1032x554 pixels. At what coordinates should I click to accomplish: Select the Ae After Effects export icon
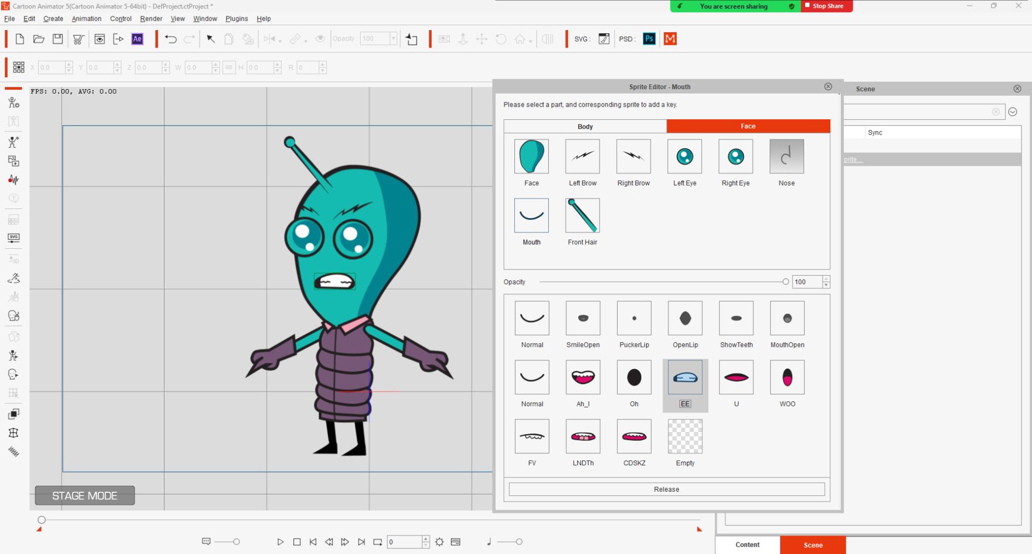[x=137, y=39]
